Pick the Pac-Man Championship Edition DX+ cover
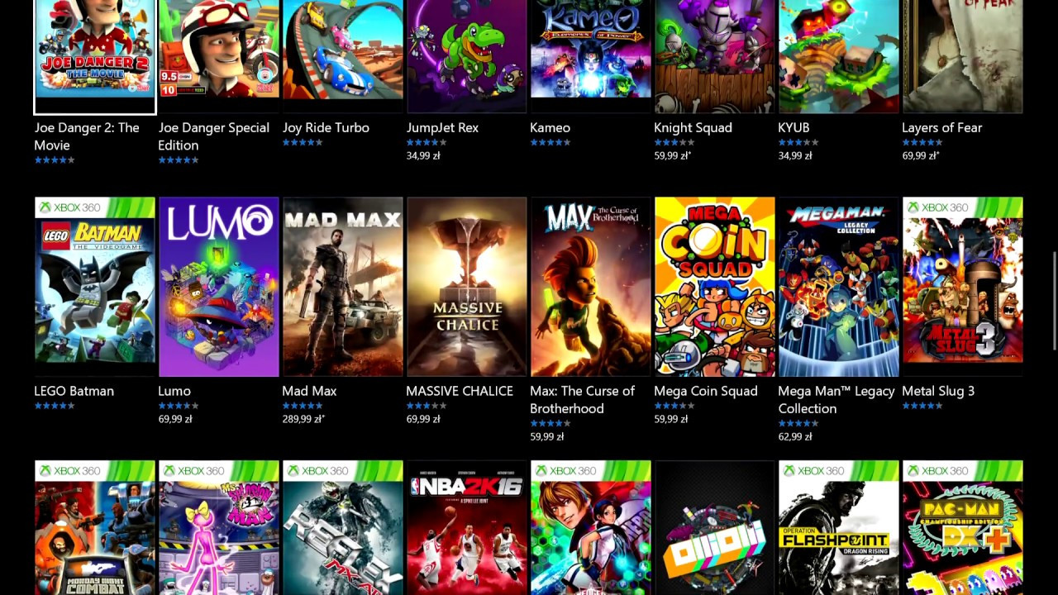1058x595 pixels. (963, 528)
